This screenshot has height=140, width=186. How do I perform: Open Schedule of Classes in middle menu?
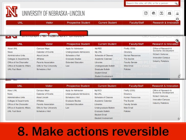(104, 55)
